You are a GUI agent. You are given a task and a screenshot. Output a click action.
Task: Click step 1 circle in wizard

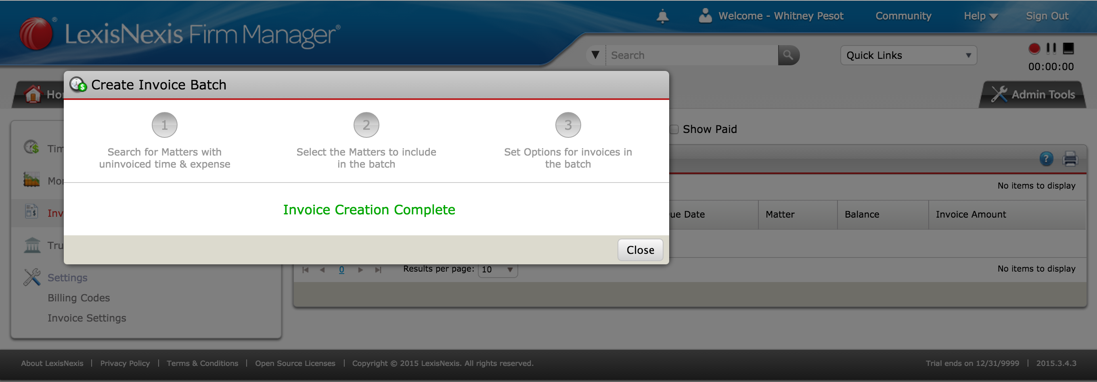(164, 125)
